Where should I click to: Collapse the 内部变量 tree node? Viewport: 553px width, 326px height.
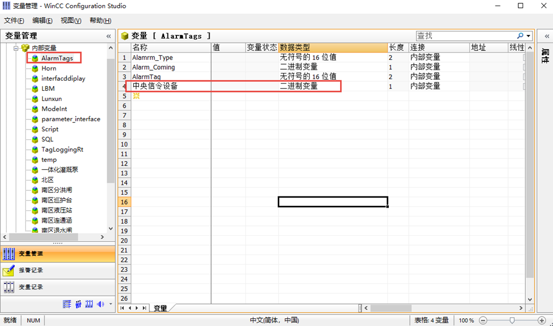pos(17,48)
